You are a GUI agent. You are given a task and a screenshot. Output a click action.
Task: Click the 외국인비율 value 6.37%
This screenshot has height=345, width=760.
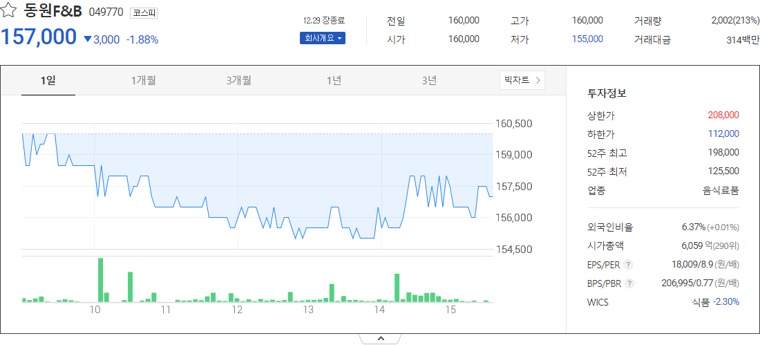point(694,227)
